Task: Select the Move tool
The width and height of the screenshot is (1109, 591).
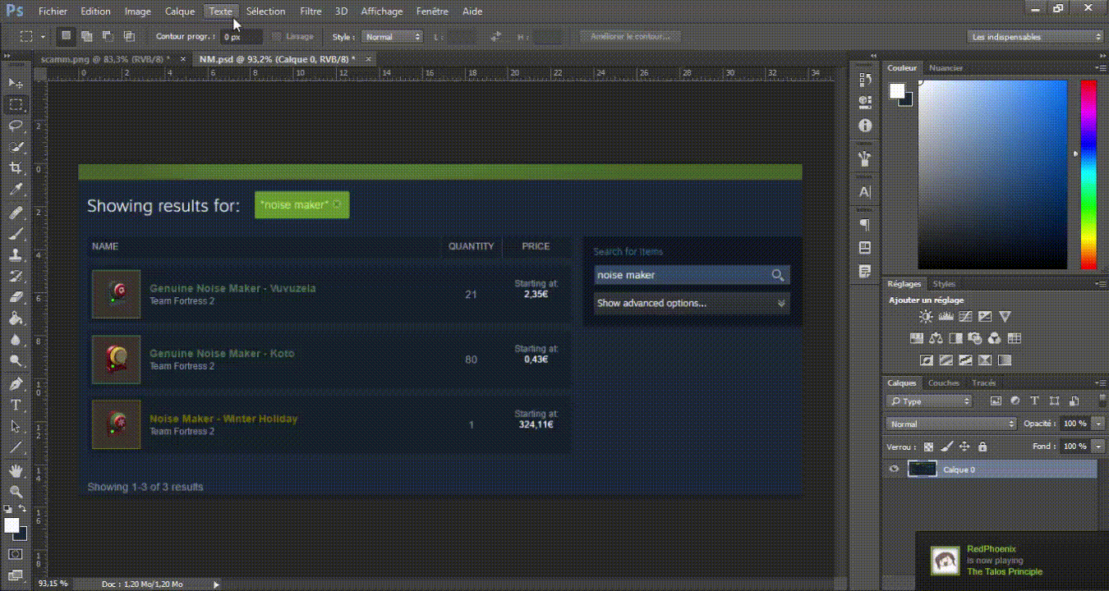Action: (16, 84)
